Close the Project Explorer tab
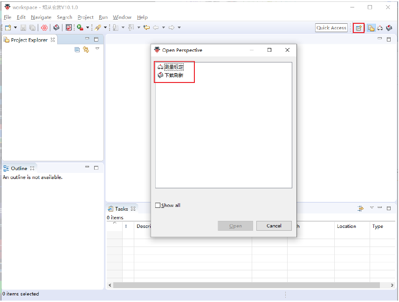The height and width of the screenshot is (302, 399). click(x=53, y=40)
